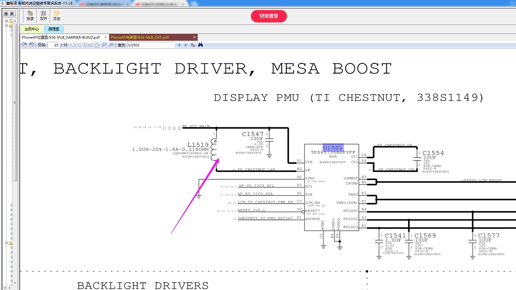Image resolution: width=516 pixels, height=290 pixels.
Task: Click the PP_CHESTNUT_LXP net name
Action: (x=256, y=169)
